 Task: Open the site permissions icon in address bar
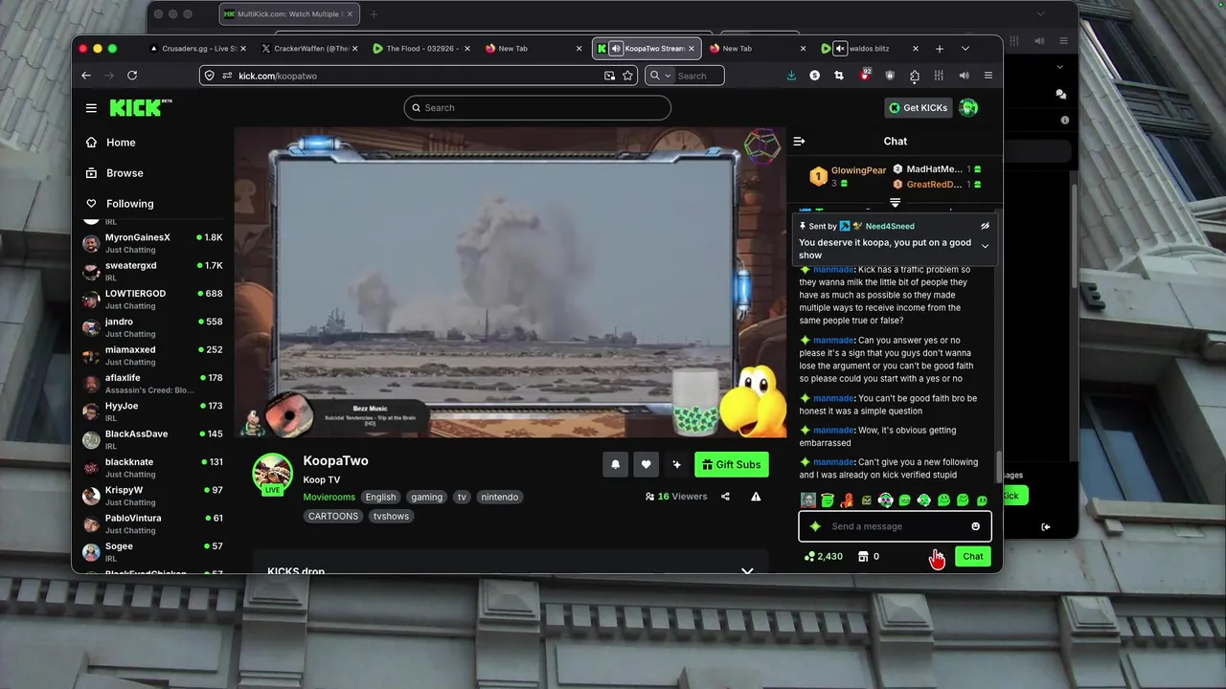click(x=227, y=76)
